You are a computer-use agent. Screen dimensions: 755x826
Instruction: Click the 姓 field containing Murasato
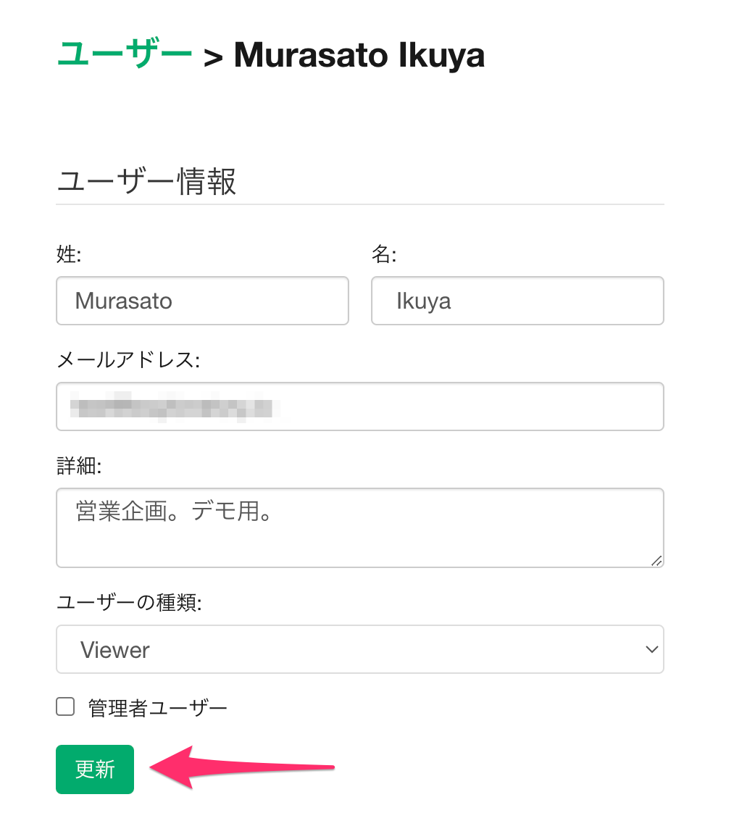pos(202,301)
